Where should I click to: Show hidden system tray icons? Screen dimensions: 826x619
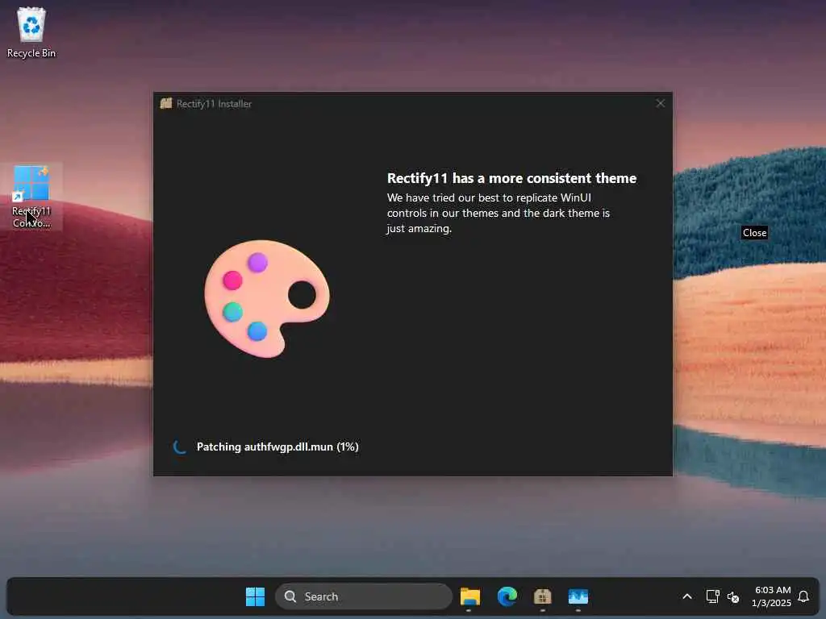(687, 596)
